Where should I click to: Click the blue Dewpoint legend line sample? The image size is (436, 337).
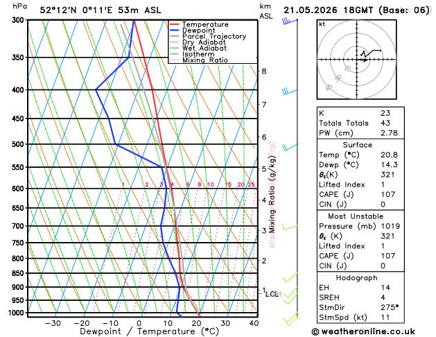(175, 31)
